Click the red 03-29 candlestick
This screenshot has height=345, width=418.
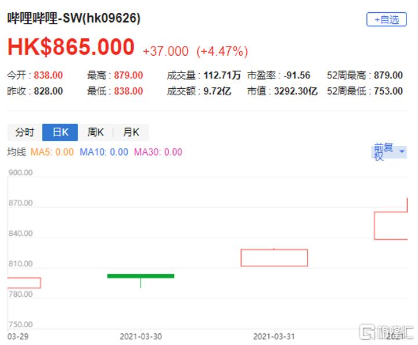coord(24,283)
